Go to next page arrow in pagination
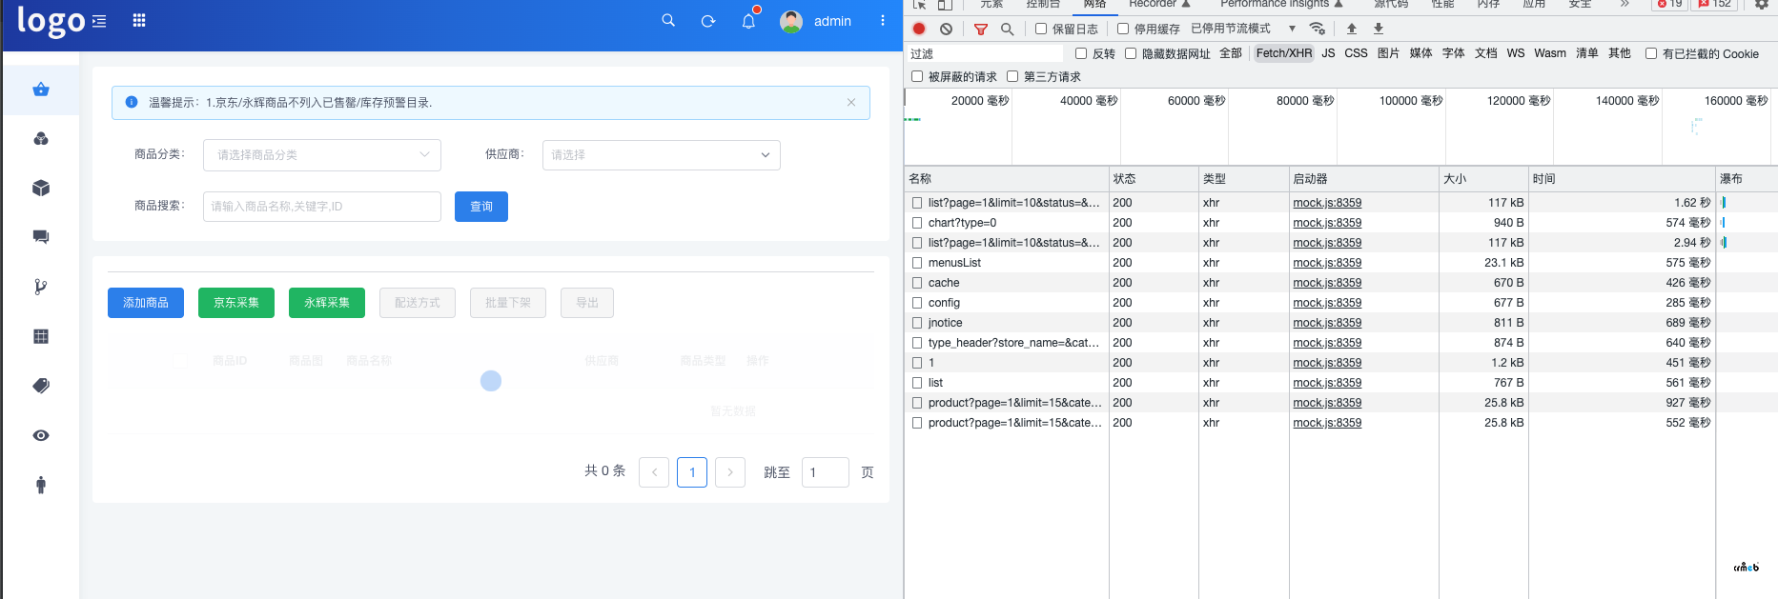 (x=730, y=472)
